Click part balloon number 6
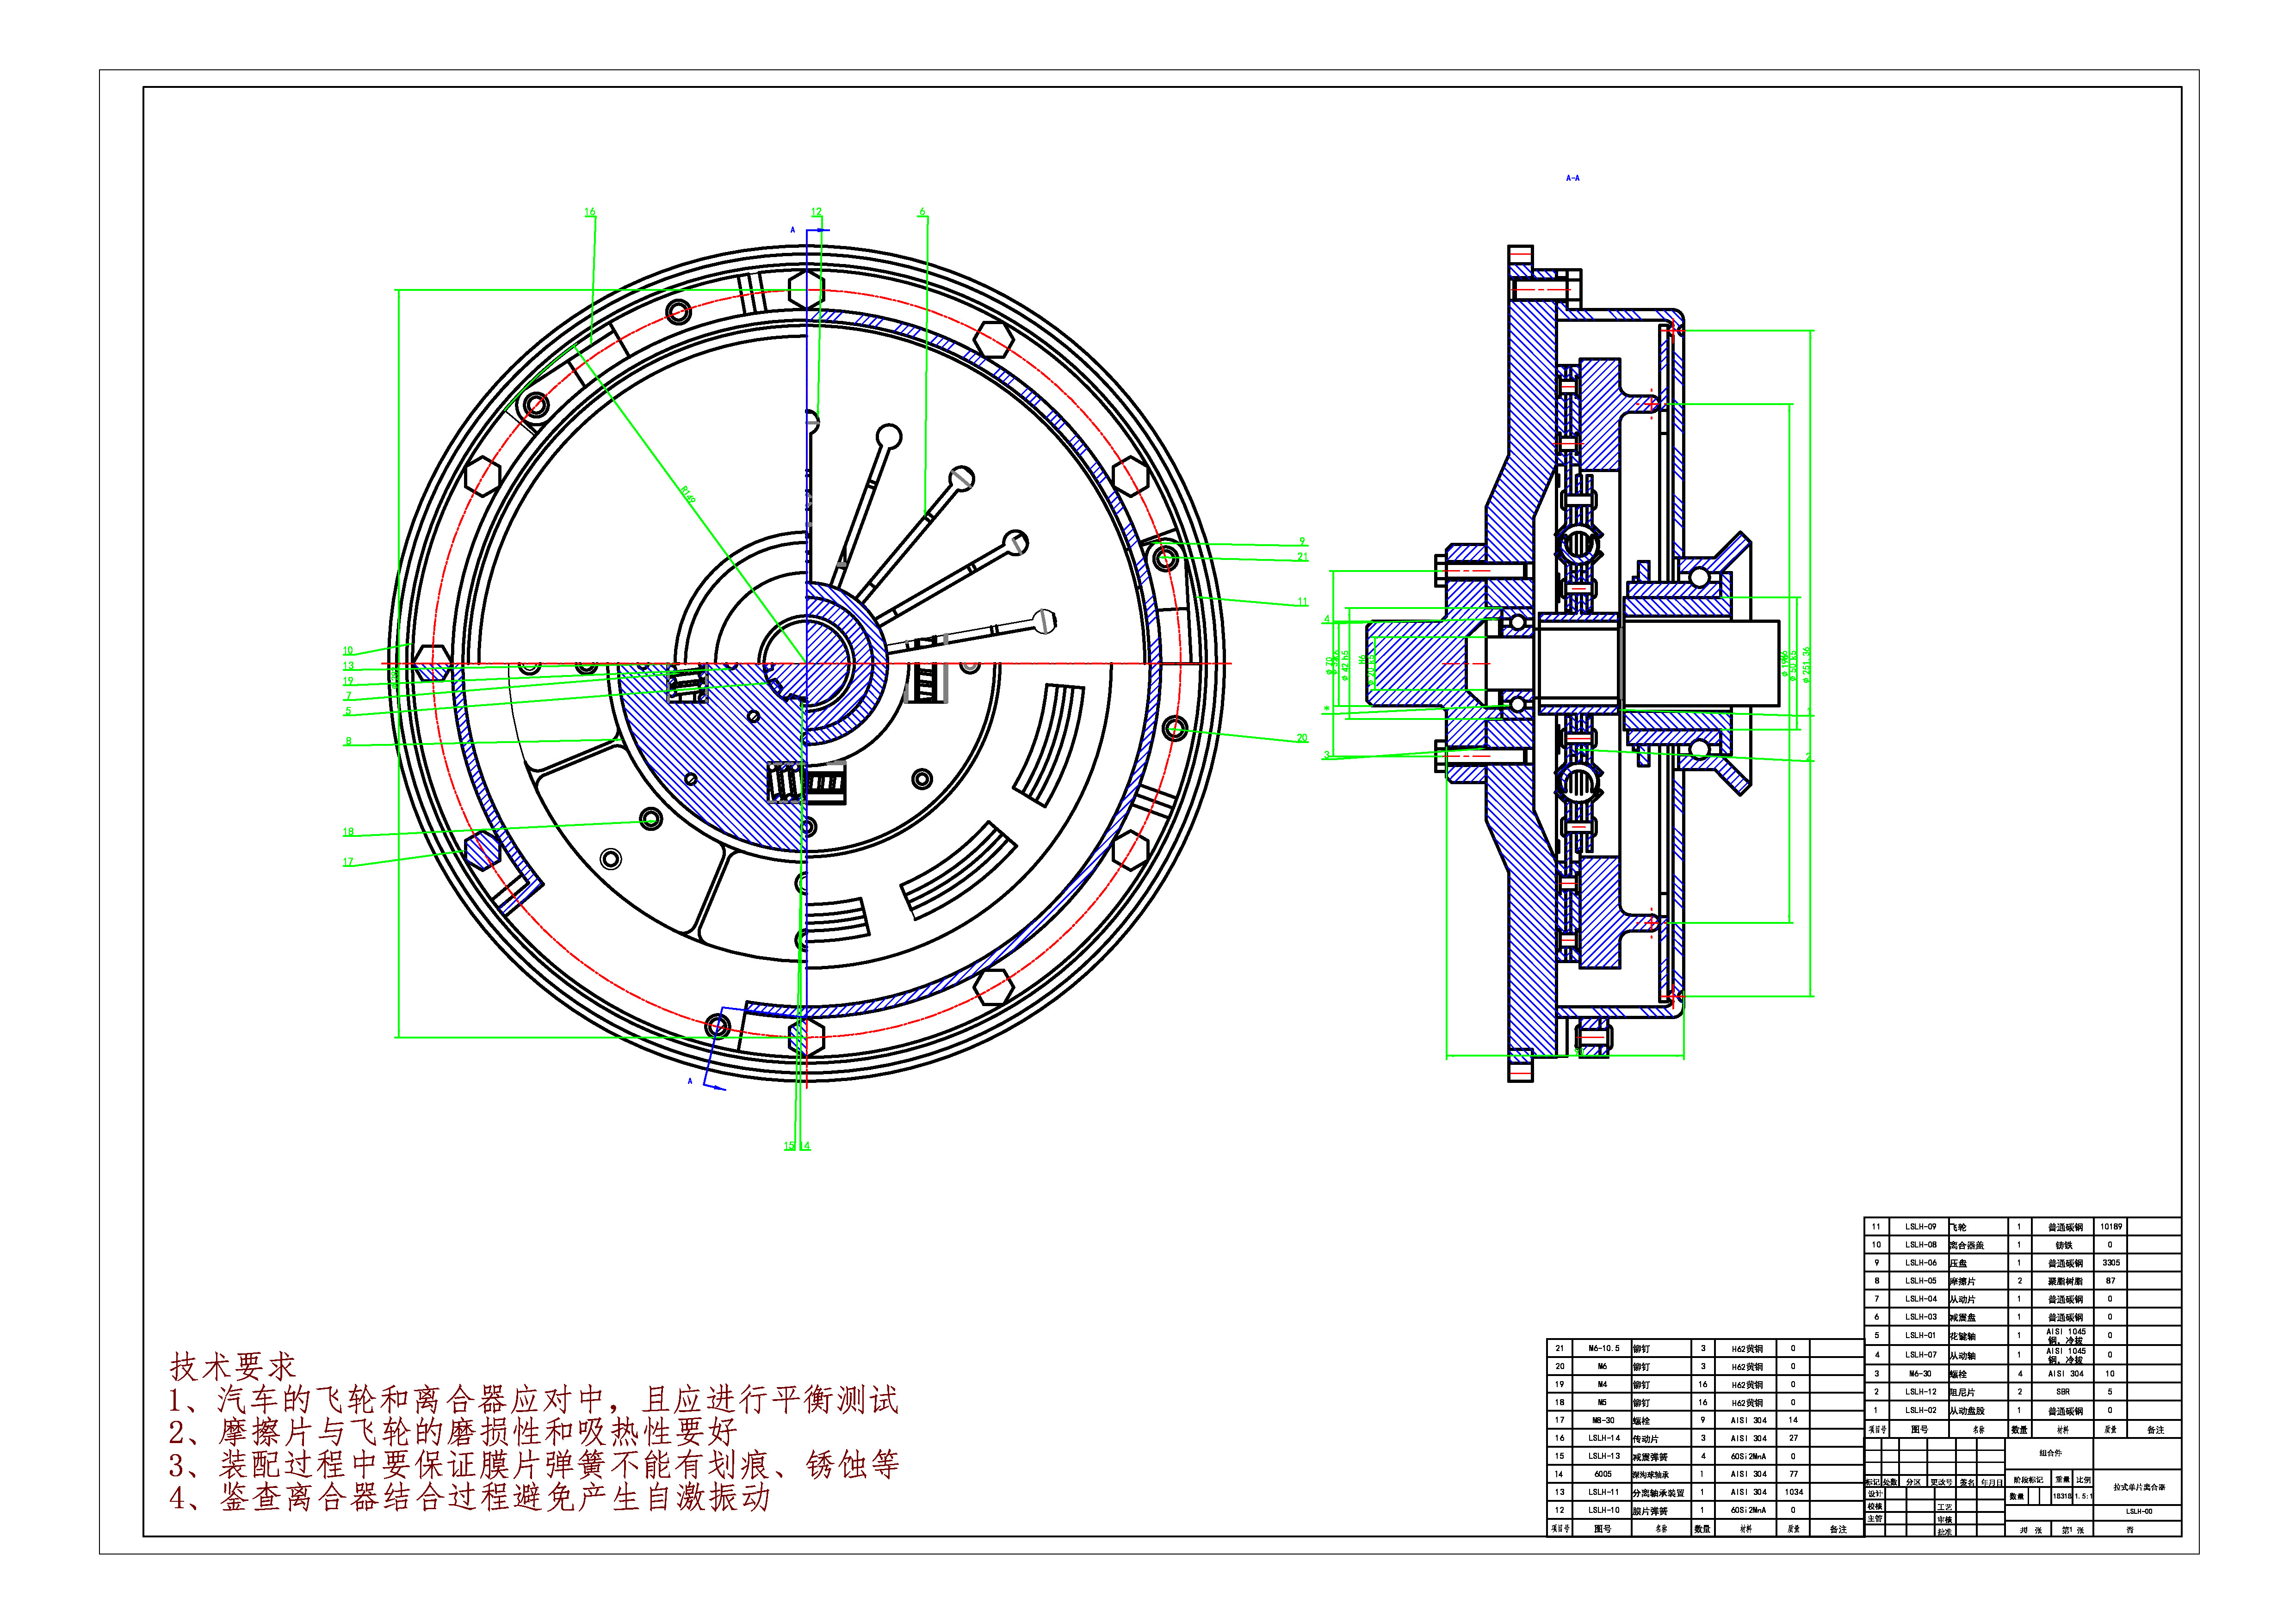This screenshot has width=2296, height=1622. click(922, 212)
